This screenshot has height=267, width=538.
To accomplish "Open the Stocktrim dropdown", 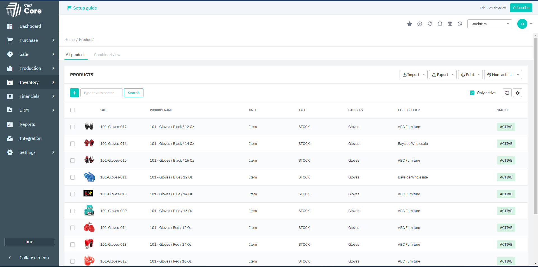I will (x=489, y=24).
